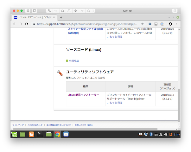This screenshot has width=191, height=152.
Task: Click the browser back arrow
Action: (x=15, y=24)
